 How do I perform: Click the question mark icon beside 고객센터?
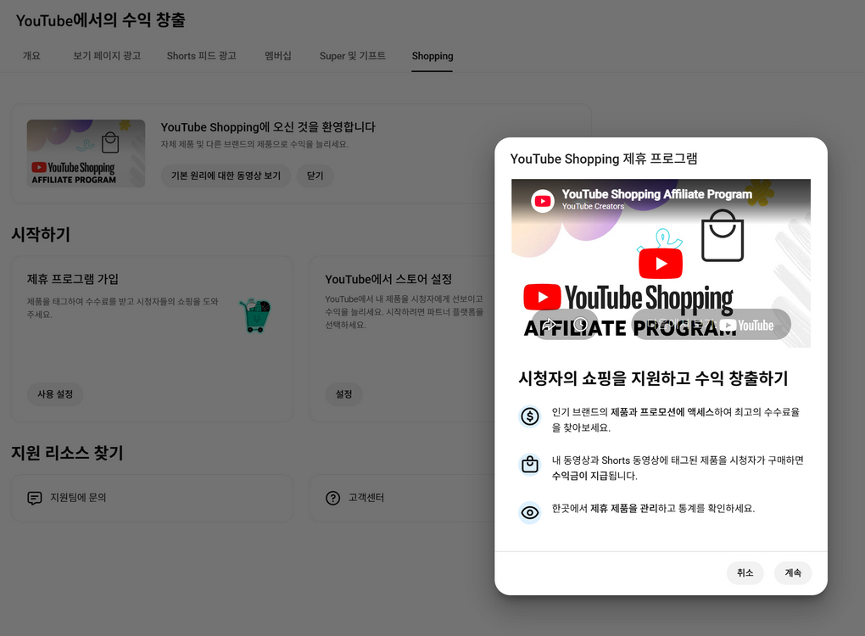click(x=333, y=498)
